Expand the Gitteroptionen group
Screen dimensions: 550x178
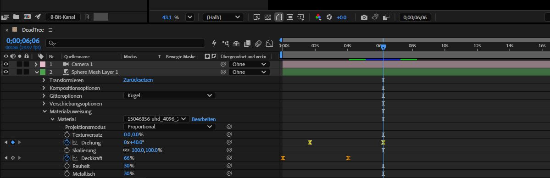tap(44, 95)
